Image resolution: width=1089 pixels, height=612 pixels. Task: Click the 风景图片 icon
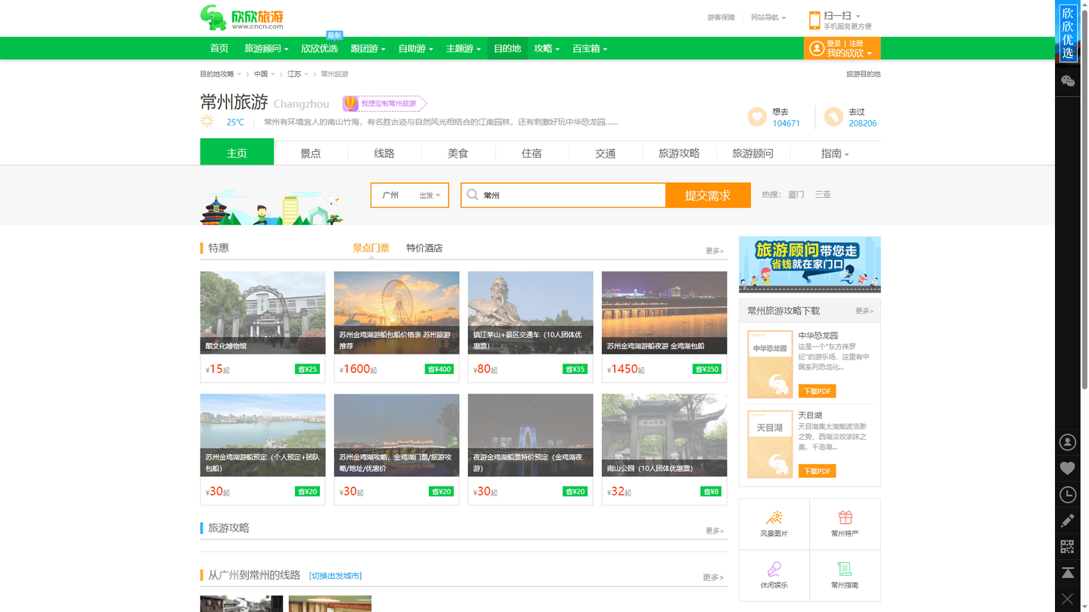point(774,518)
